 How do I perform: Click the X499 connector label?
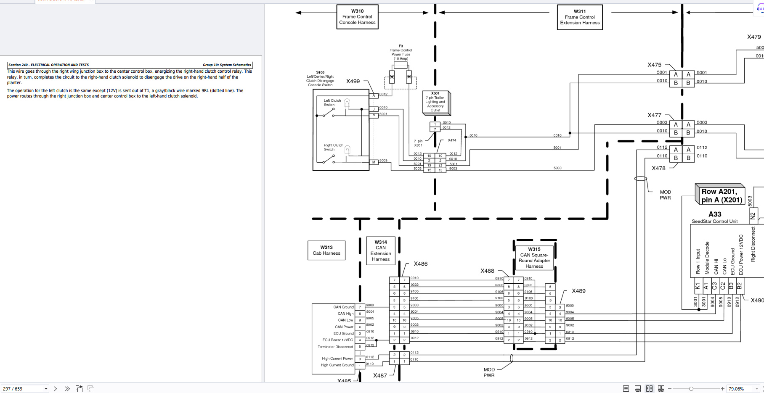click(353, 81)
